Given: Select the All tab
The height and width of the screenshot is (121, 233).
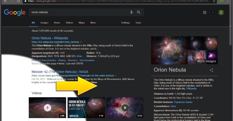Looking at the screenshot, I should coord(33,23).
